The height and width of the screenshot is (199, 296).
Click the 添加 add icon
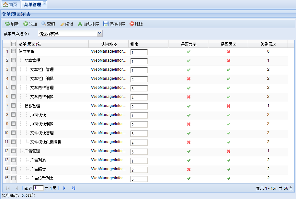coord(26,24)
